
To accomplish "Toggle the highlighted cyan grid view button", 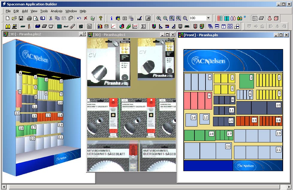I will (227, 18).
